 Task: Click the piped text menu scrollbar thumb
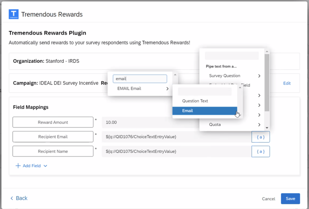[267, 83]
